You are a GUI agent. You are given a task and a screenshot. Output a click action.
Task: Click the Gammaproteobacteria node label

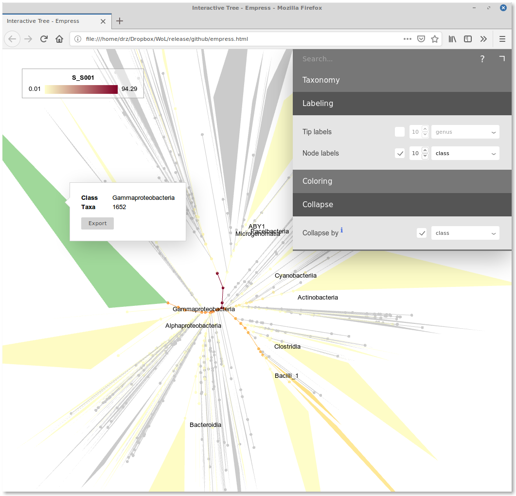pos(204,309)
